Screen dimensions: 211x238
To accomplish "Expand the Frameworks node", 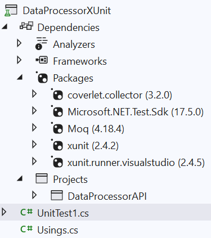I will point(19,60).
